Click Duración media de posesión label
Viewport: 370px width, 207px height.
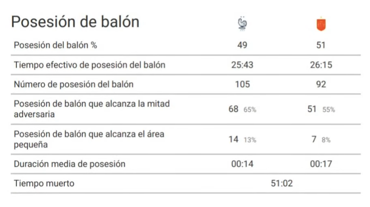(x=70, y=164)
